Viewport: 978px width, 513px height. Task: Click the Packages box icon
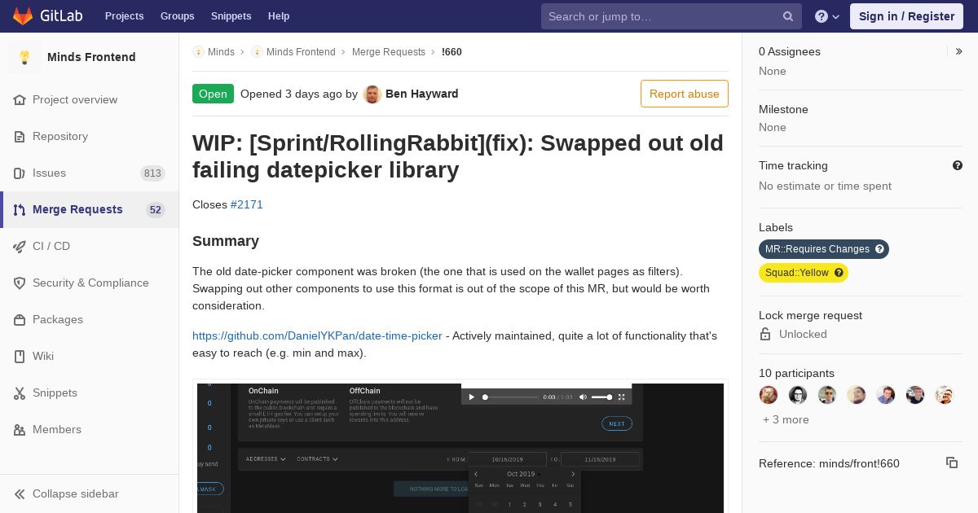click(x=20, y=319)
